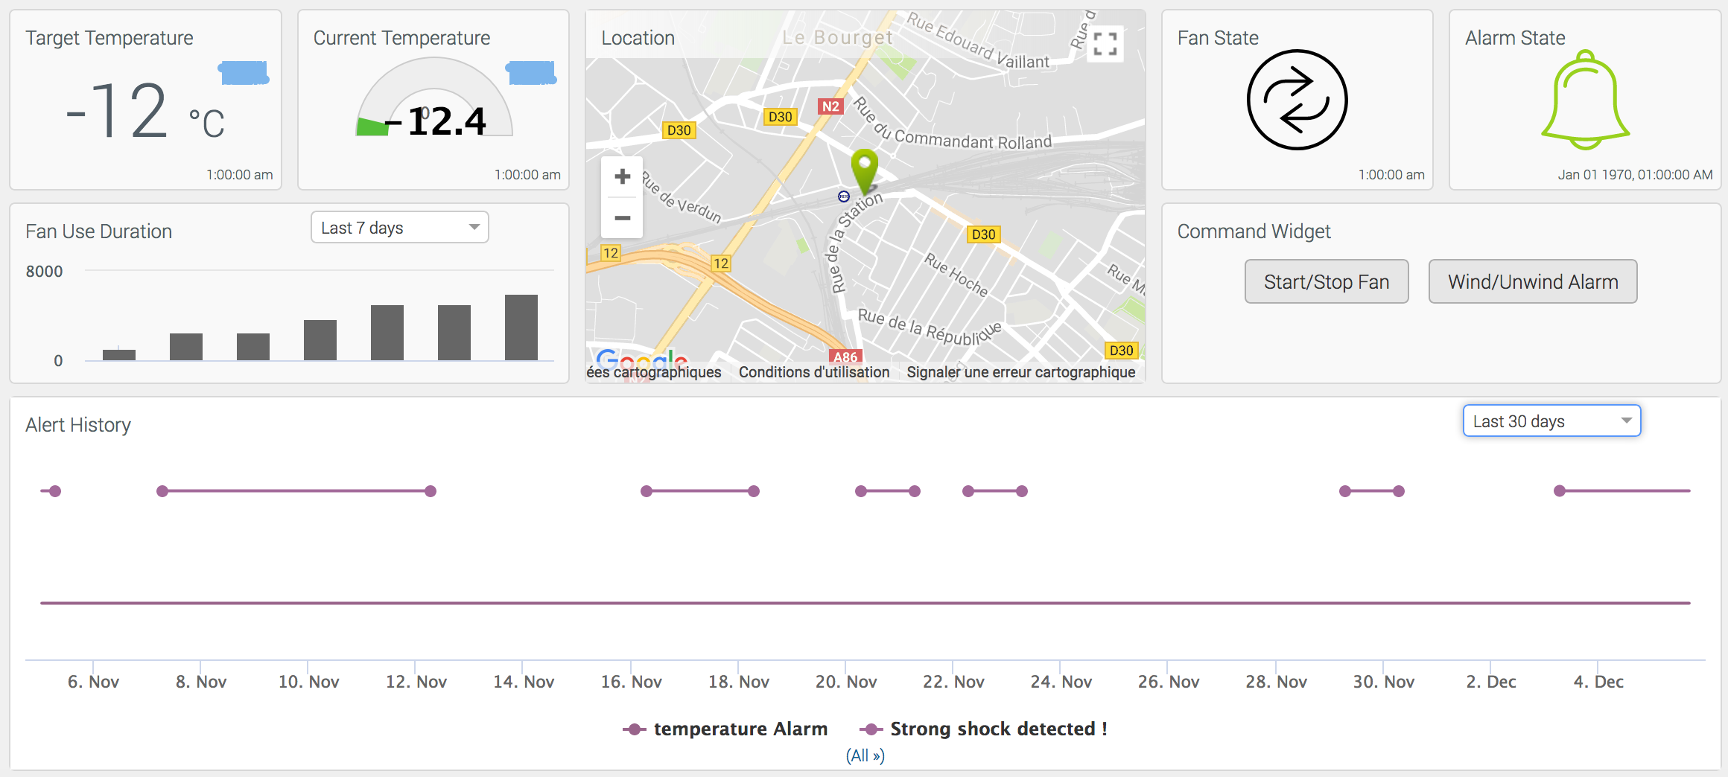Click Signaler une erreur cartographique link
The image size is (1728, 777).
click(x=1020, y=372)
